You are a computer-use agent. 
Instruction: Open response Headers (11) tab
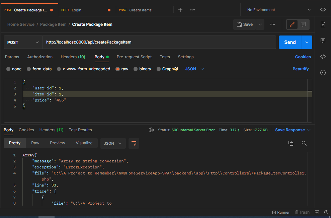click(51, 130)
